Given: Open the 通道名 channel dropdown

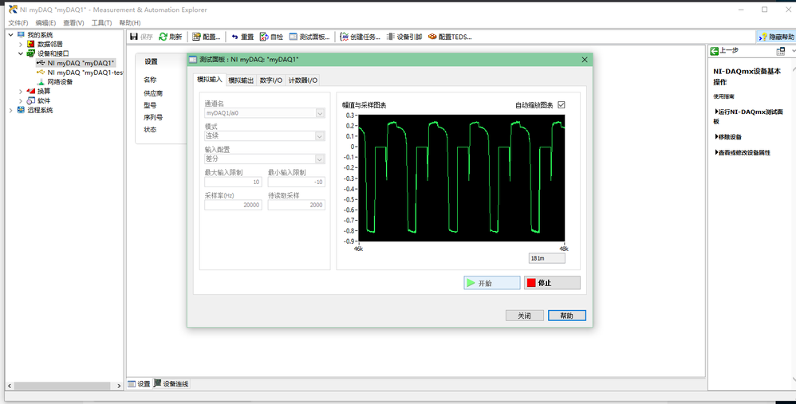Looking at the screenshot, I should pos(320,113).
